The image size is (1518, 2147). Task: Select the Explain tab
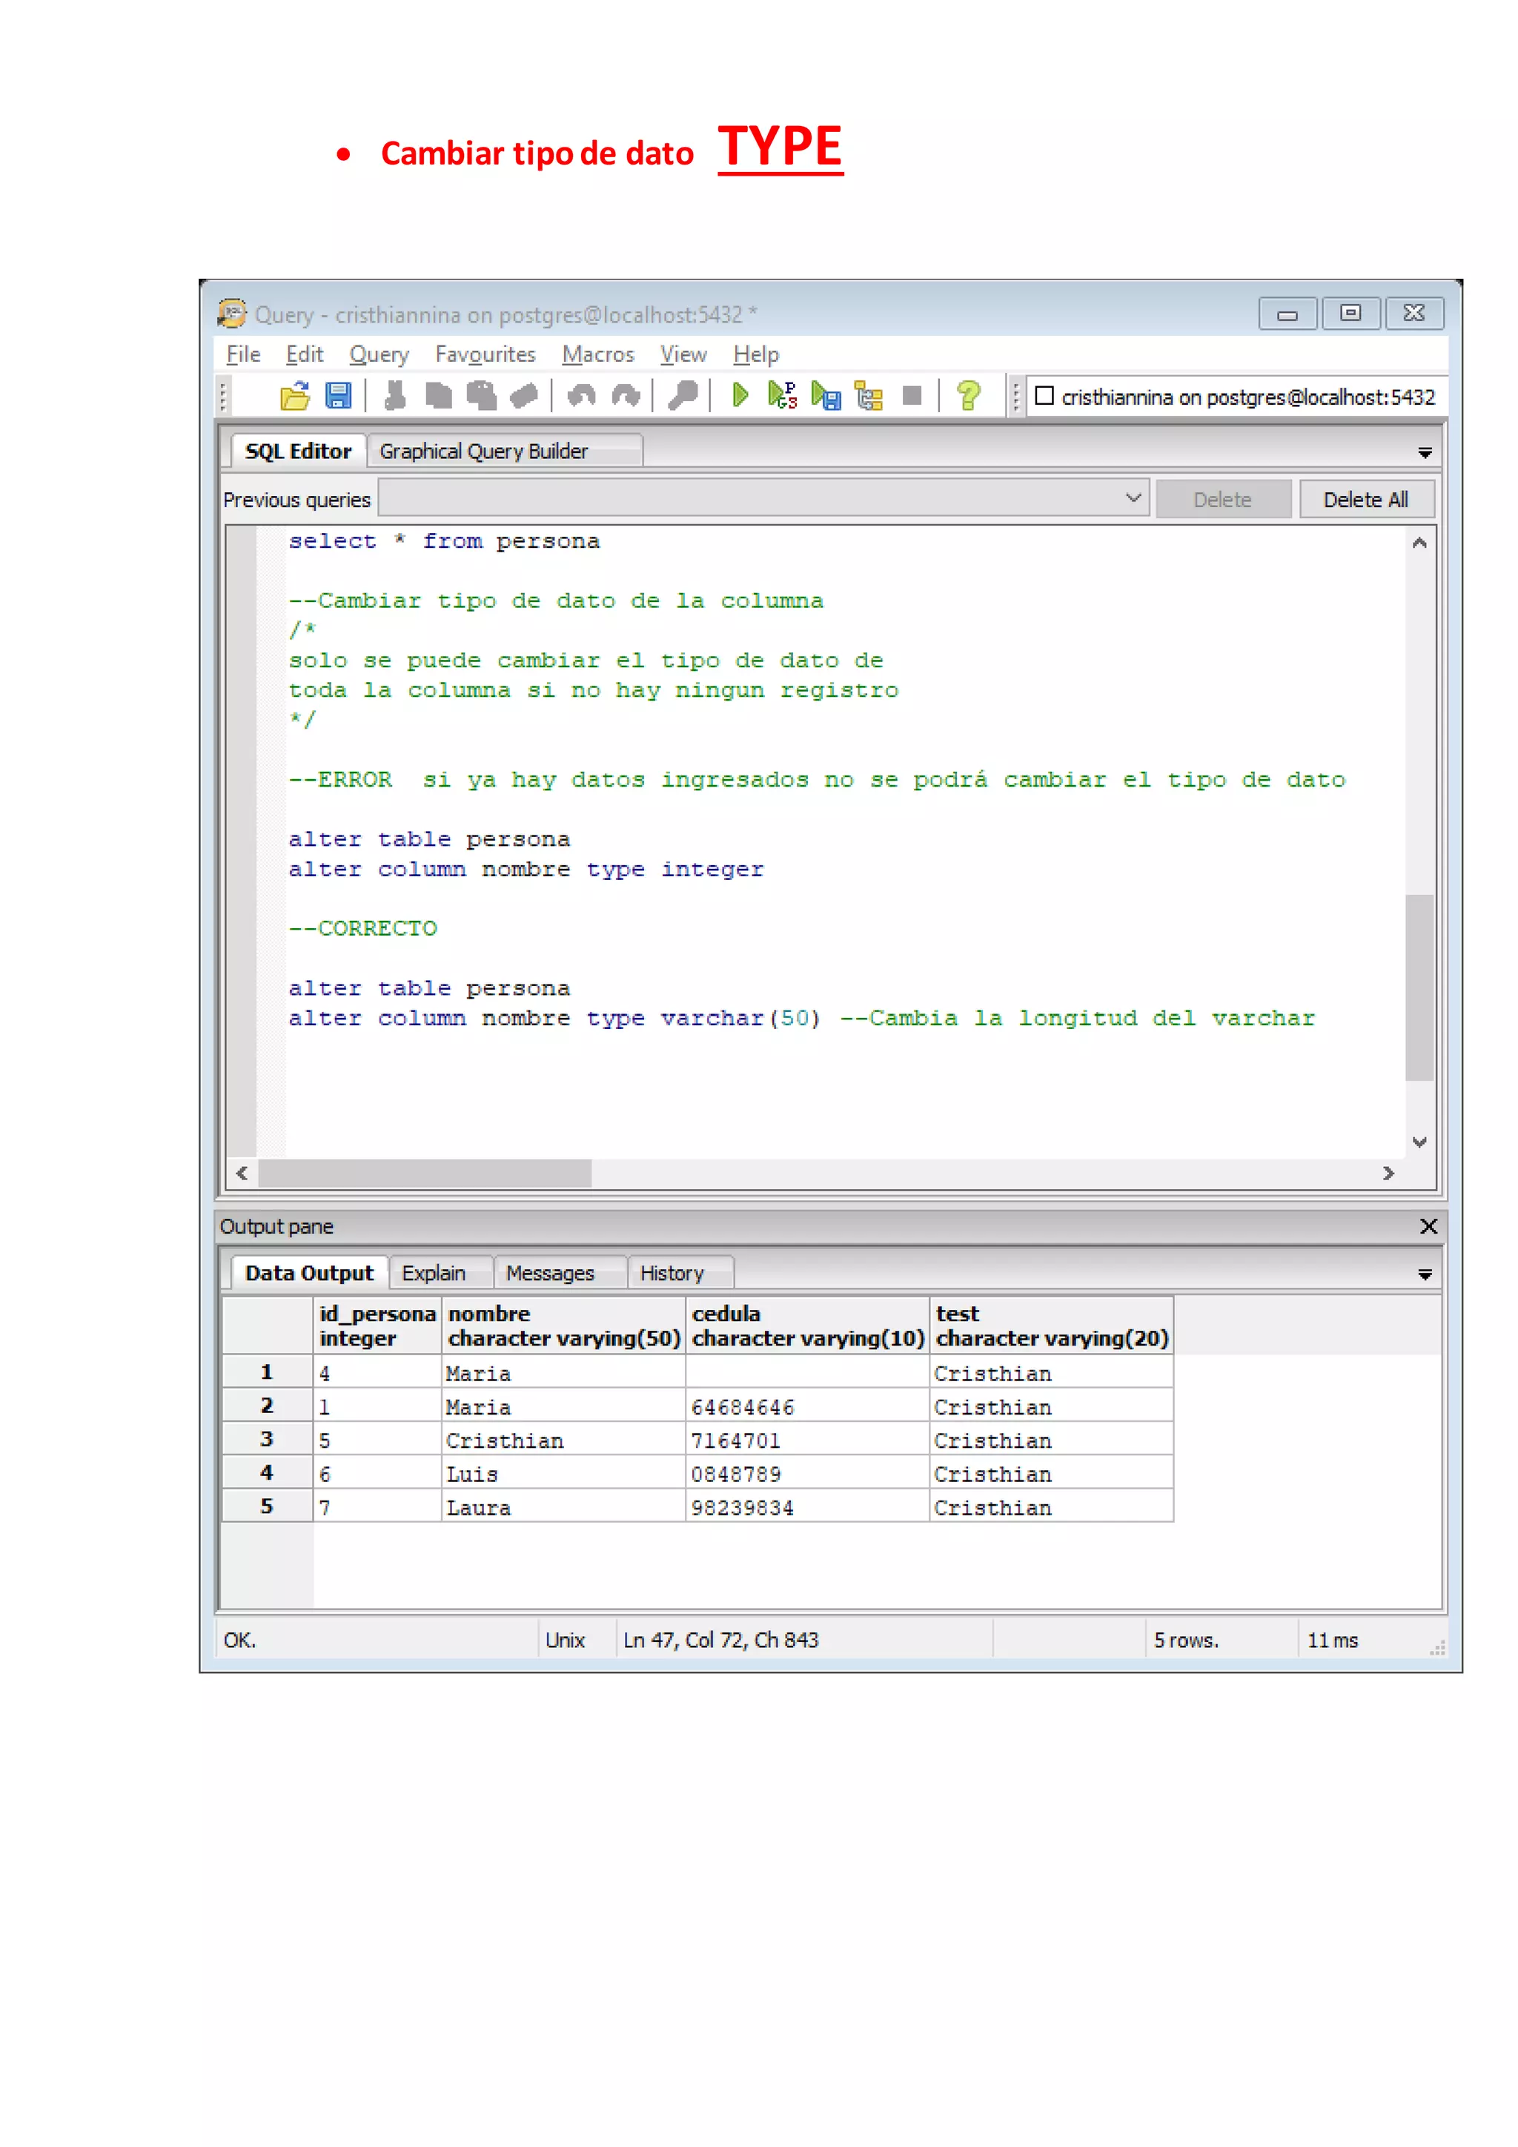coord(440,1273)
